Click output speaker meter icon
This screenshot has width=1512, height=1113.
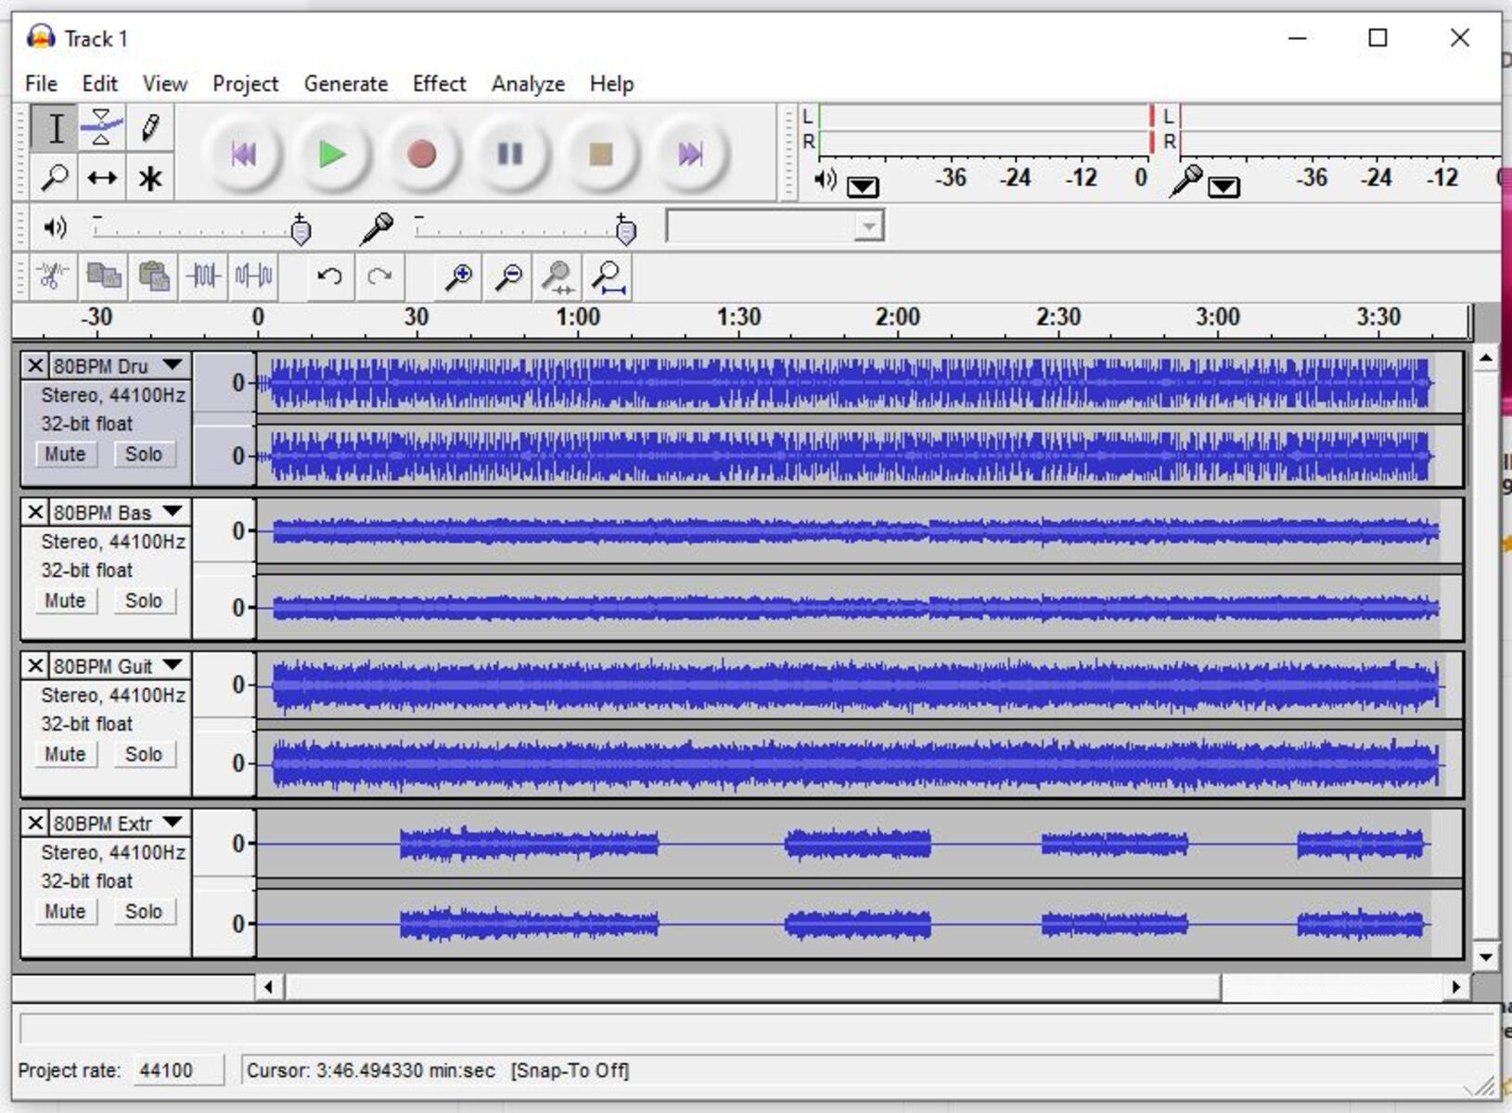click(825, 179)
